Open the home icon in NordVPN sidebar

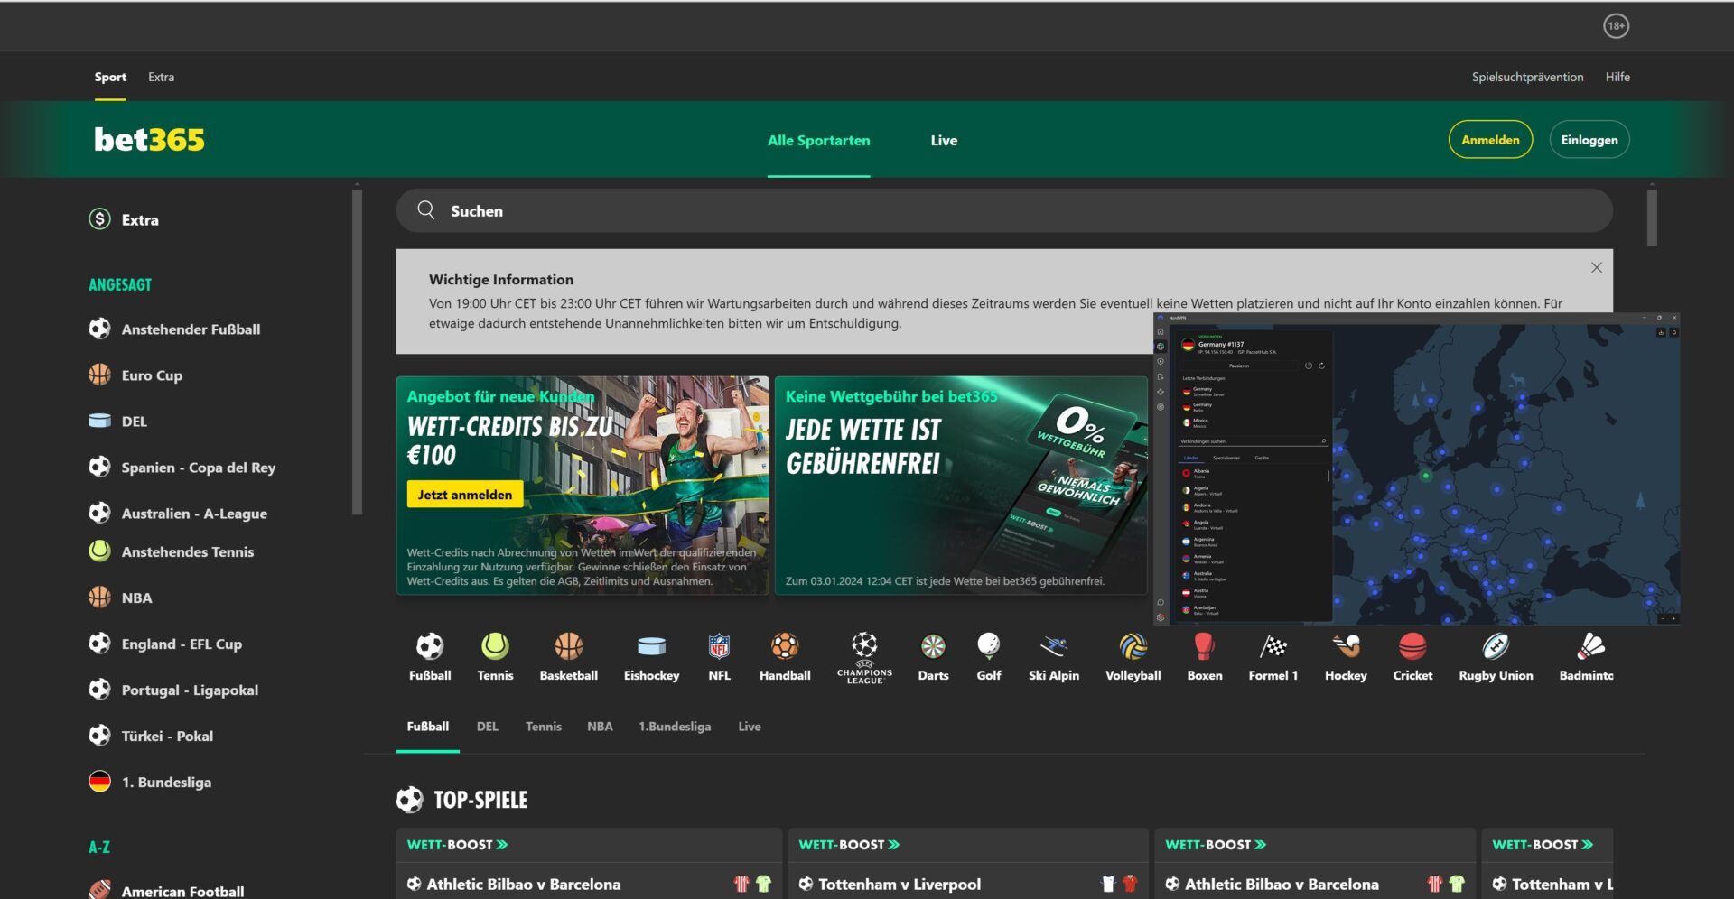[1161, 331]
